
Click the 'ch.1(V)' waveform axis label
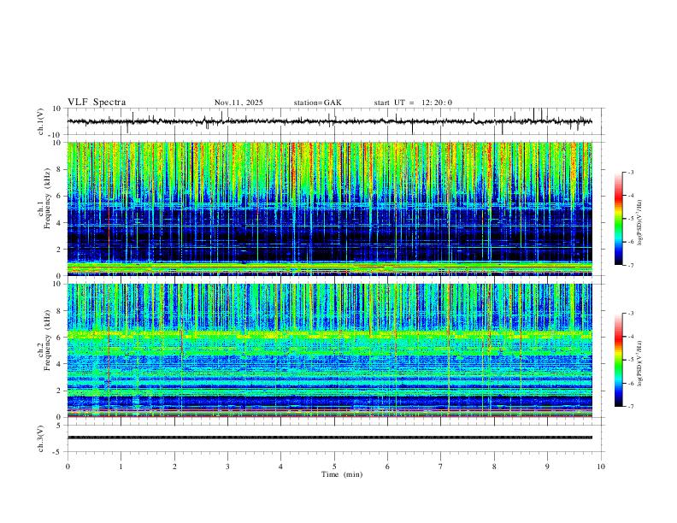(x=41, y=121)
